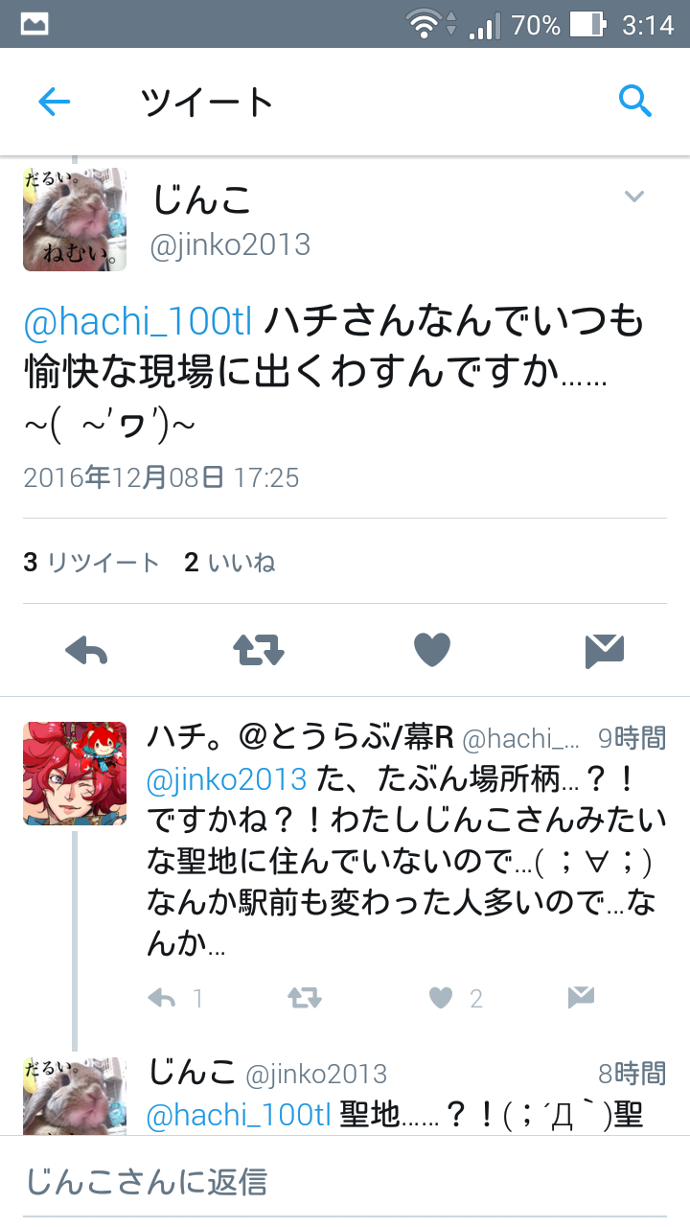This screenshot has height=1227, width=690.
Task: Reply to main tweet with arrow icon
Action: coord(86,652)
